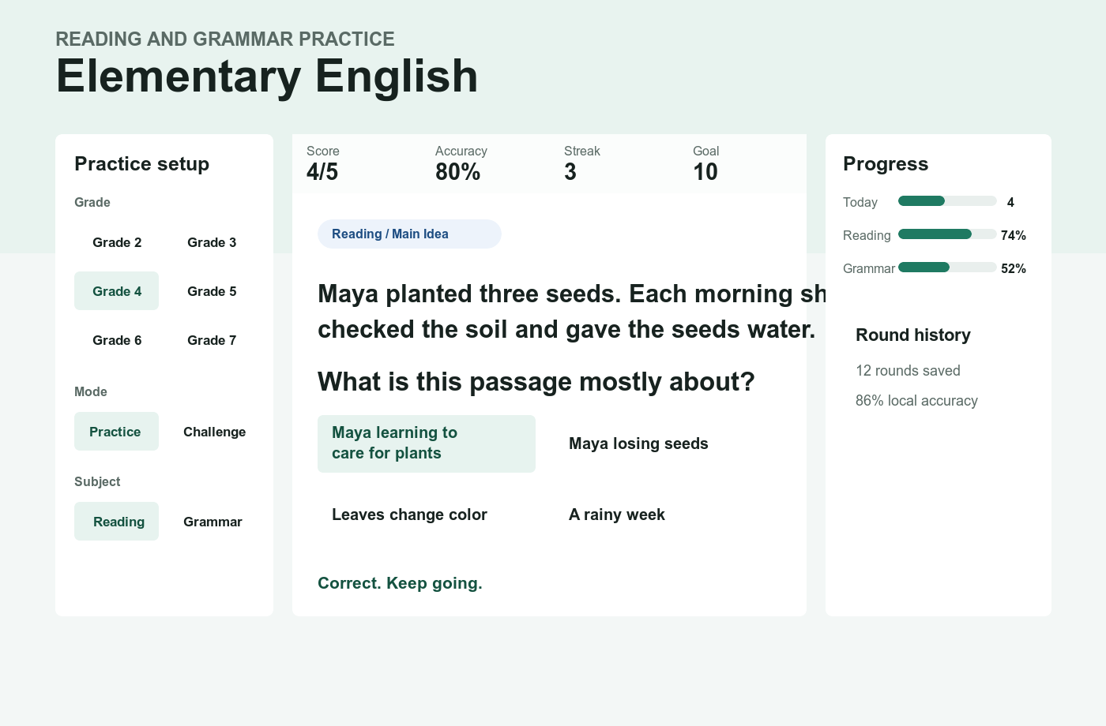Viewport: 1106px width, 726px height.
Task: Click the Today progress bar
Action: pos(947,201)
